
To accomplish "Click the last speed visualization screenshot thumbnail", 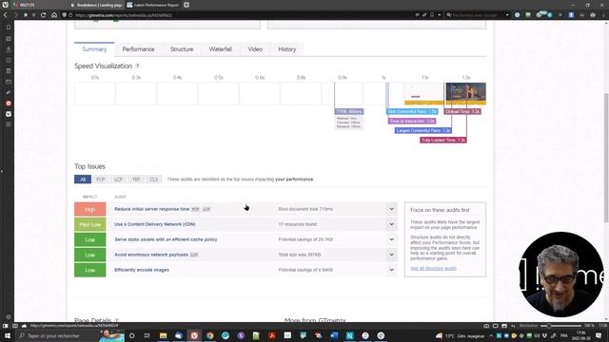I will point(465,93).
